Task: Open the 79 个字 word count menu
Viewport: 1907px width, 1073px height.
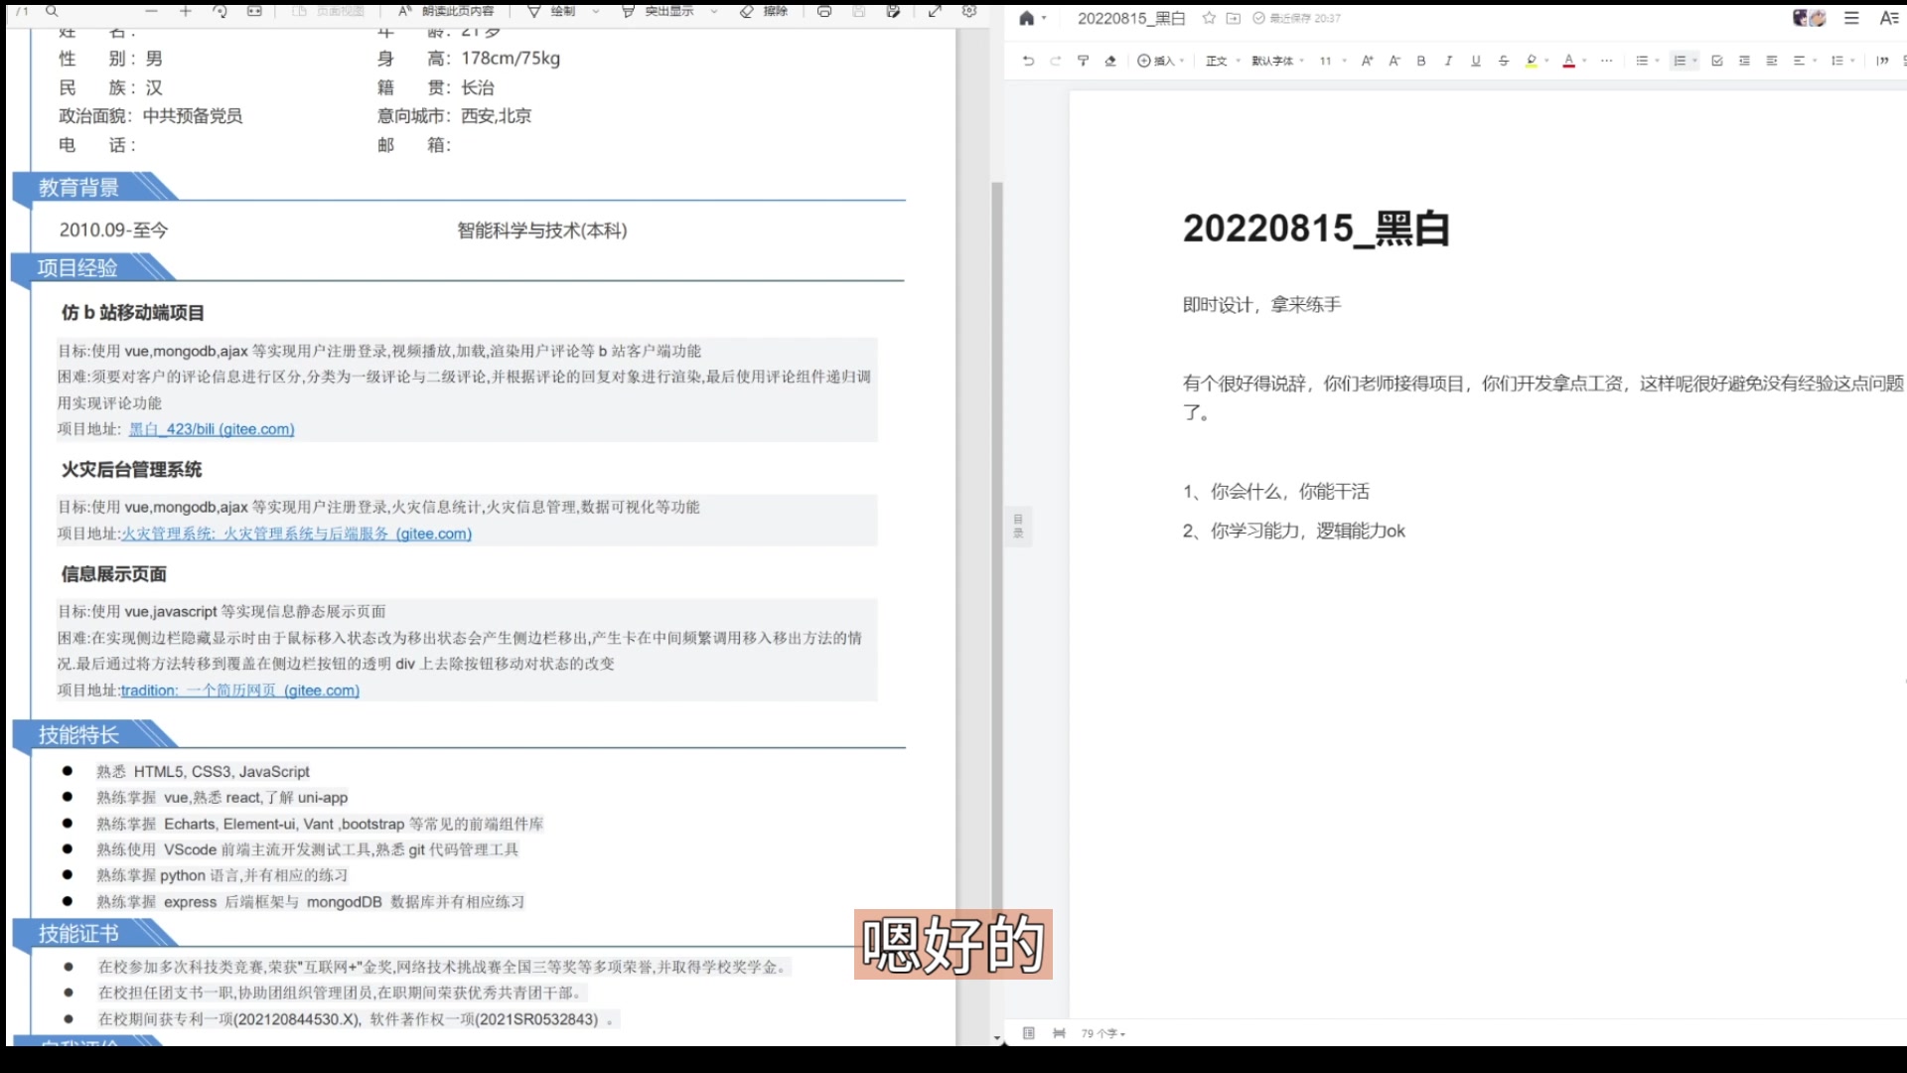Action: pyautogui.click(x=1103, y=1033)
